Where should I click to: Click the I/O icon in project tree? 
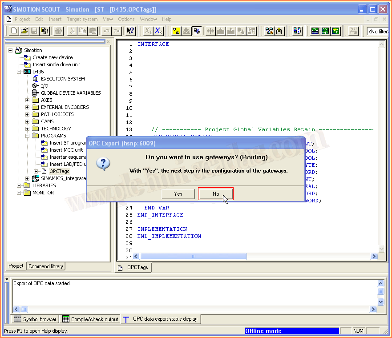[36, 86]
